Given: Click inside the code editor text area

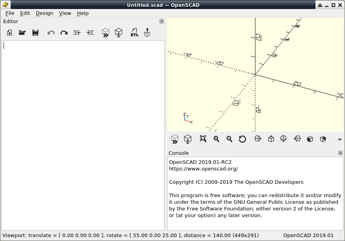Looking at the screenshot, I should (x=83, y=136).
